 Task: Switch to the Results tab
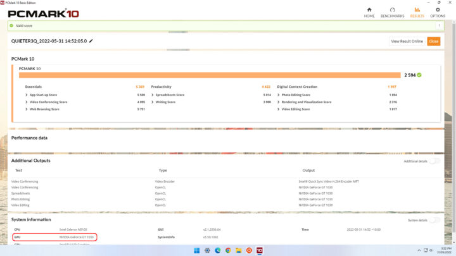coord(417,13)
